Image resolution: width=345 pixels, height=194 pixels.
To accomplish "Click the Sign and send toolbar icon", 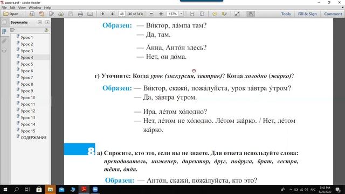I will pos(32,14).
